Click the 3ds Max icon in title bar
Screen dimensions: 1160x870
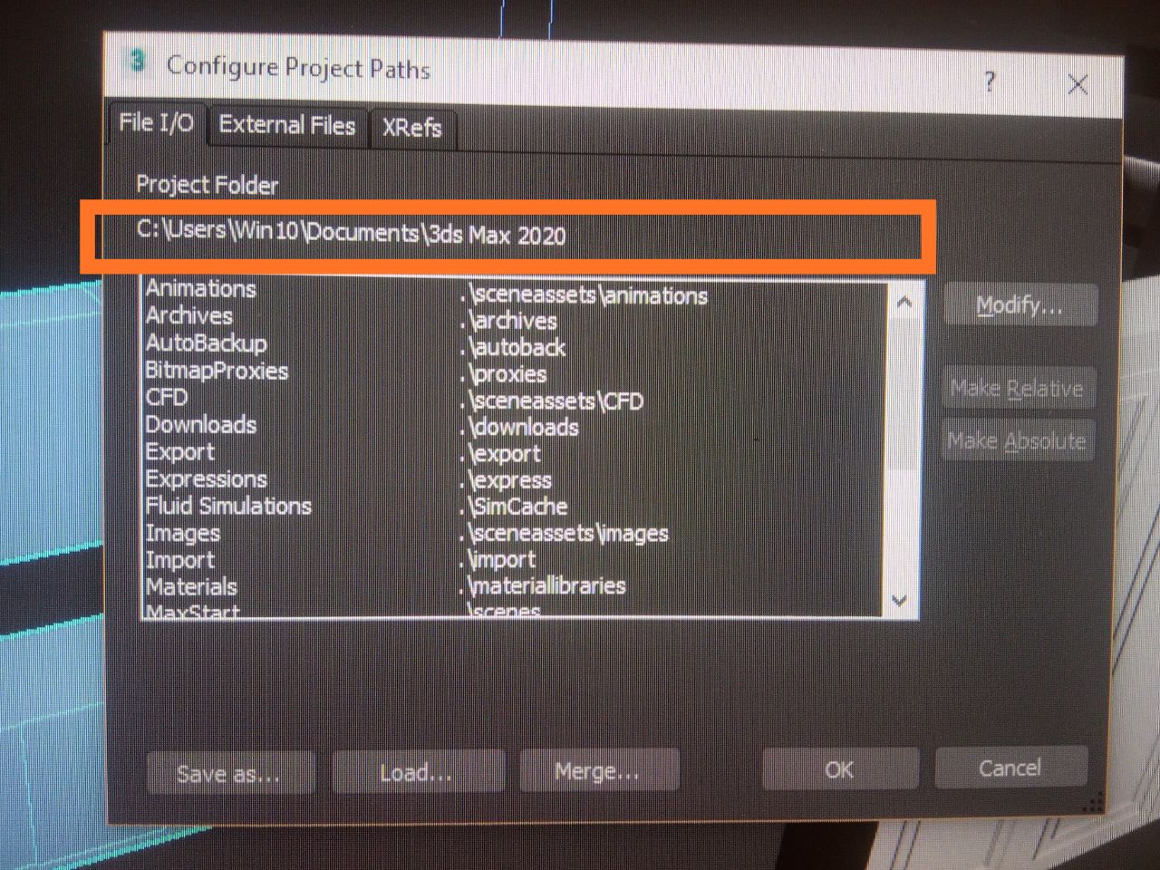pos(137,62)
